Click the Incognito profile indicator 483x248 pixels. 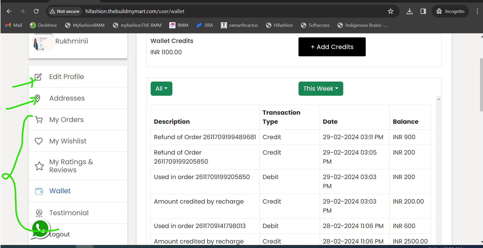450,11
